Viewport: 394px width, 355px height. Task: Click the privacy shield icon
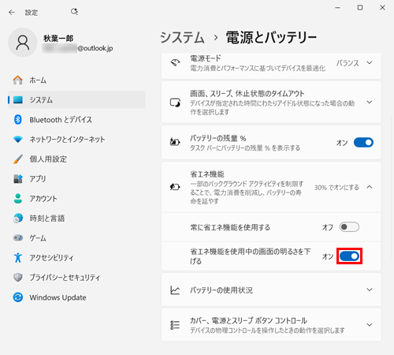[x=18, y=278]
